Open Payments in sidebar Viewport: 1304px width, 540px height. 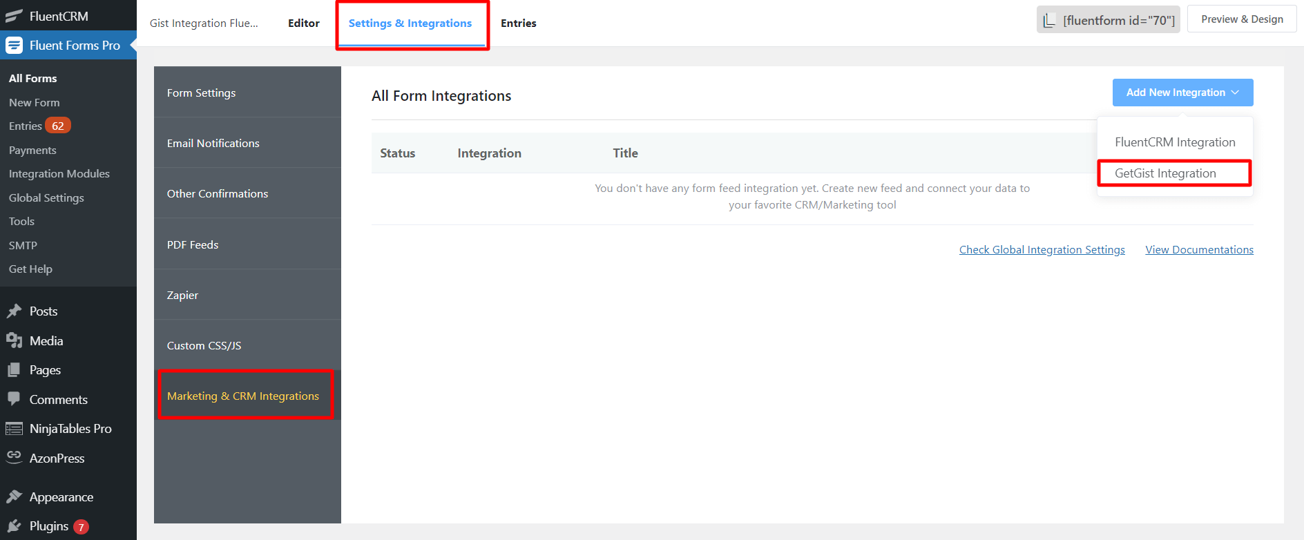(32, 150)
